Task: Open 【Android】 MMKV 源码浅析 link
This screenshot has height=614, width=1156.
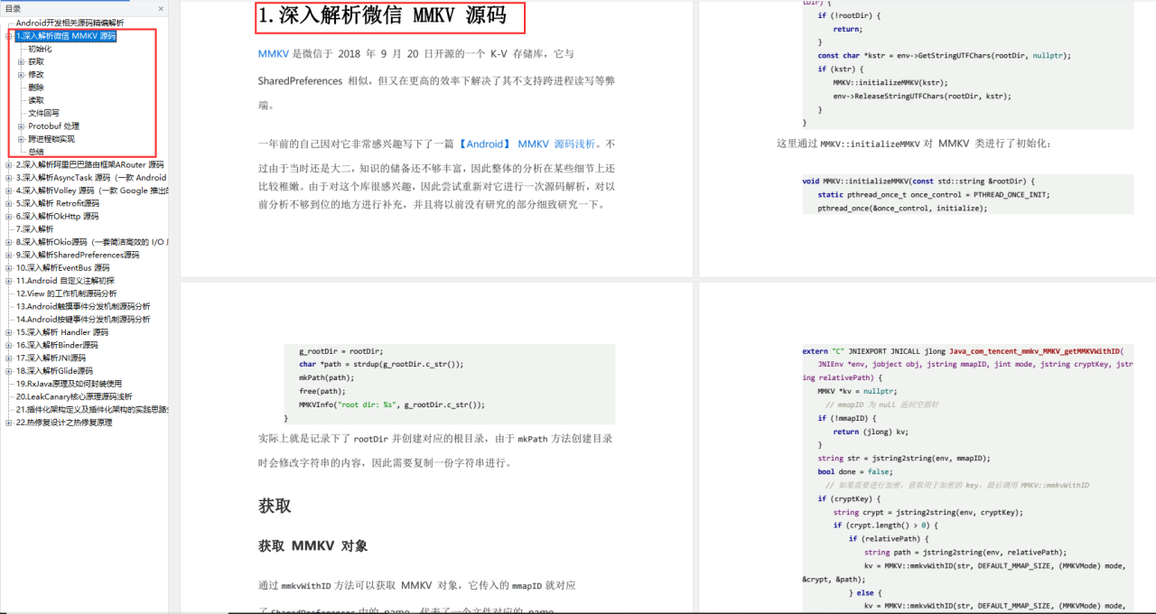Action: click(x=527, y=144)
